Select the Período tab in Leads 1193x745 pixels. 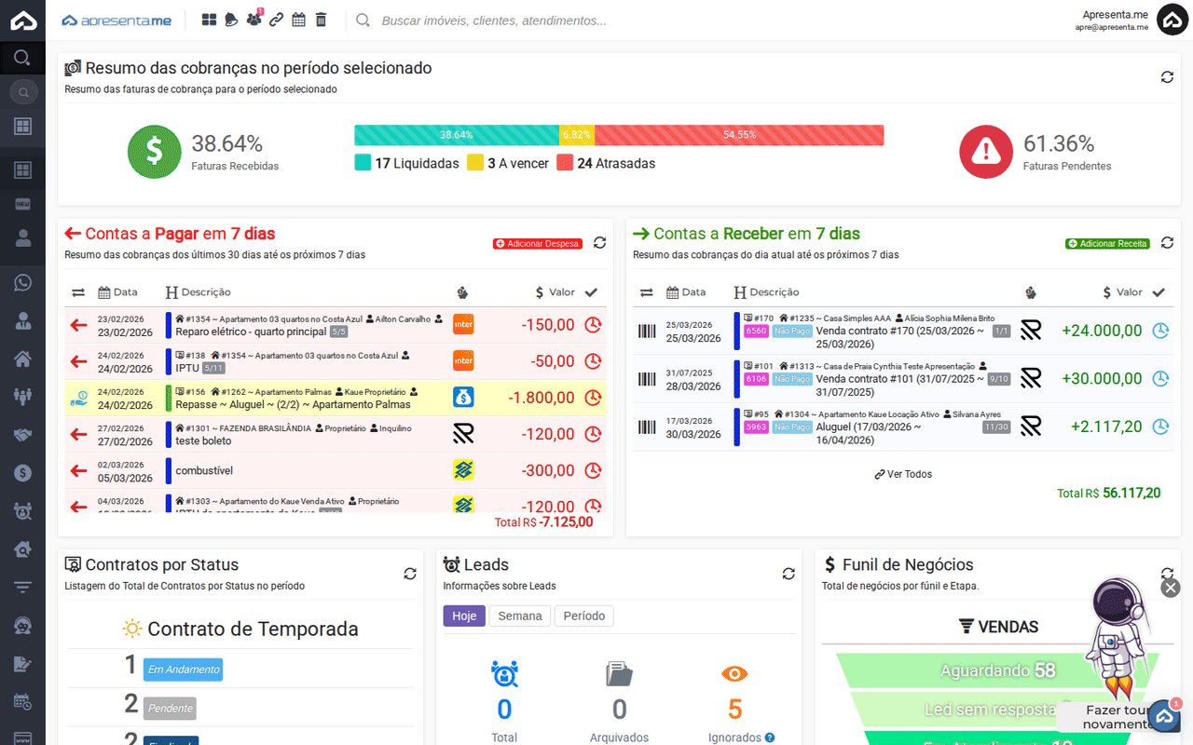583,616
